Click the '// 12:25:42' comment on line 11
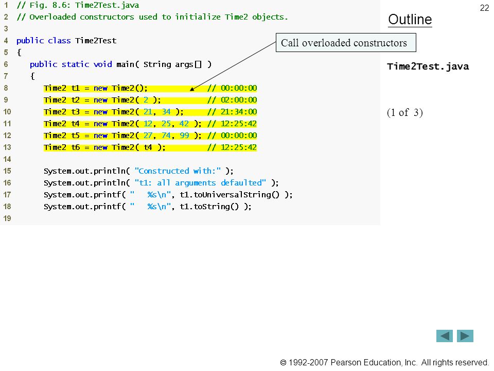Viewport: 494px width, 371px height. coord(232,124)
